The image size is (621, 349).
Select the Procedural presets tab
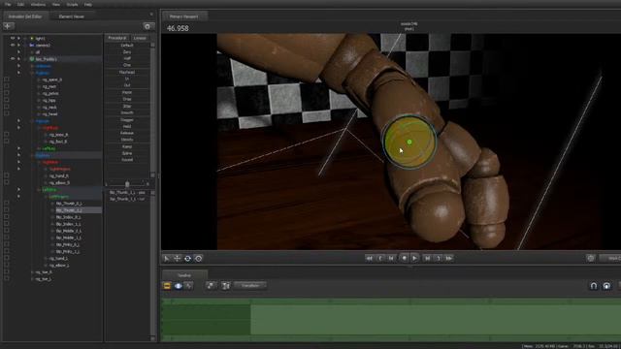(x=117, y=38)
